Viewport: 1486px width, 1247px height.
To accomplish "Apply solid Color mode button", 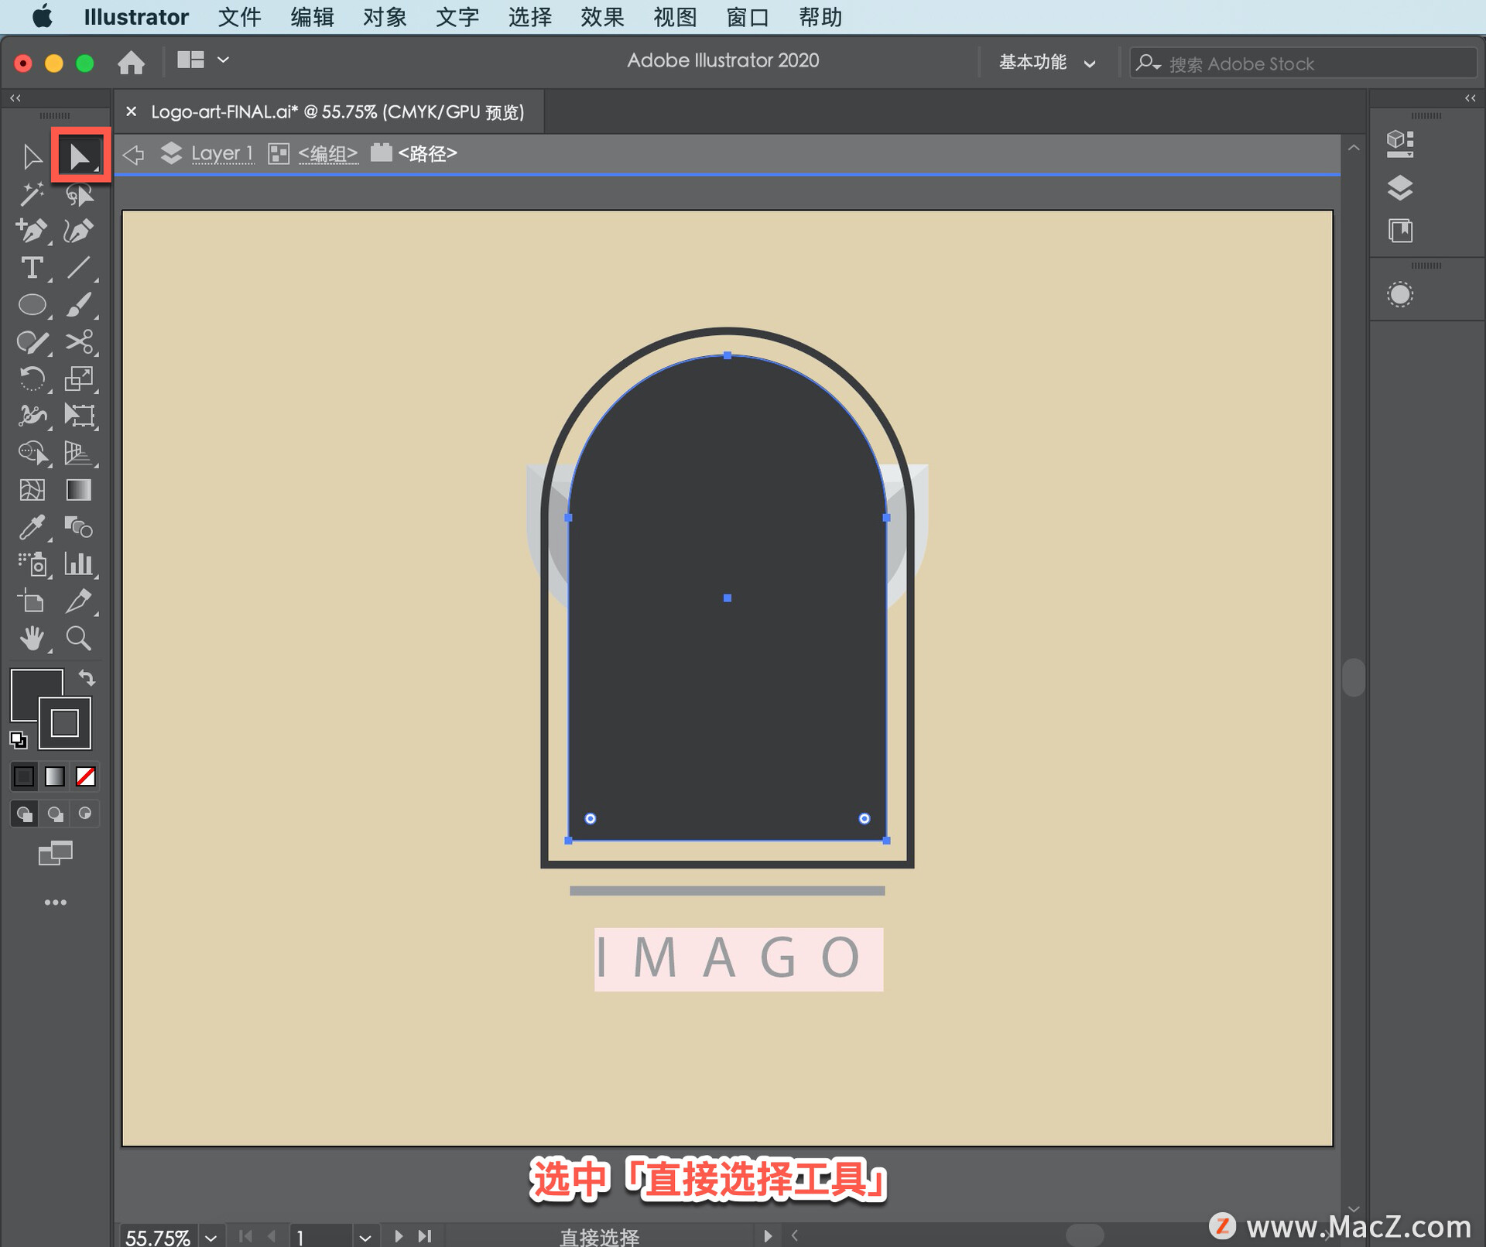I will (24, 776).
